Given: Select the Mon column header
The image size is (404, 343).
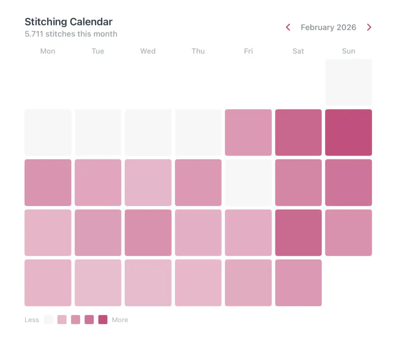Looking at the screenshot, I should point(48,51).
